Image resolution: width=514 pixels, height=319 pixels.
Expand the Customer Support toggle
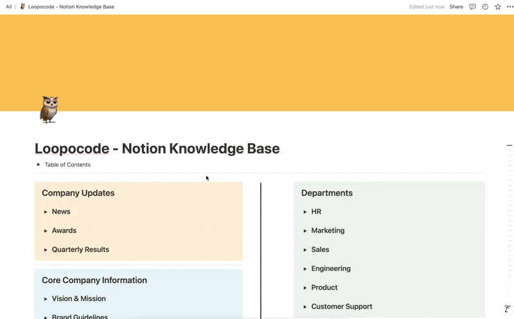click(x=305, y=307)
